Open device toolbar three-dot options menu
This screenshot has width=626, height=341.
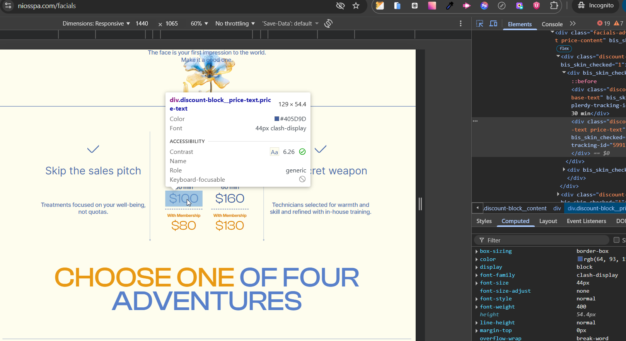(461, 24)
